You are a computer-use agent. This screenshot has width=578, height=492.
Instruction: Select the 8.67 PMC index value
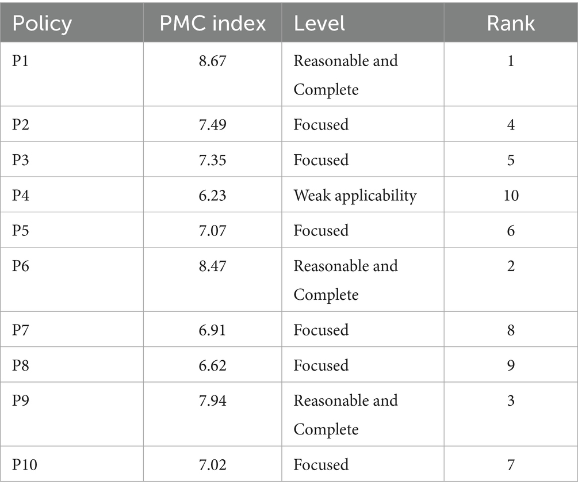[212, 60]
